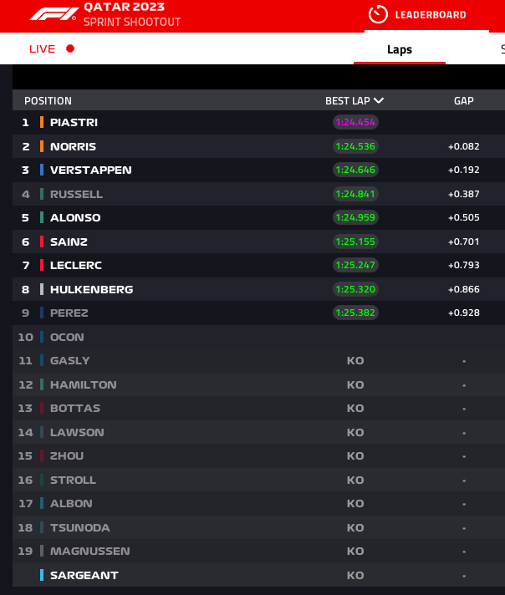Expand the Best Lap sort chevron
Viewport: 505px width, 595px height.
pyautogui.click(x=379, y=101)
